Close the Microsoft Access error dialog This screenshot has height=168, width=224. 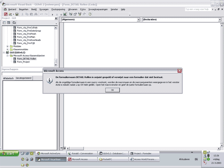coord(180,71)
